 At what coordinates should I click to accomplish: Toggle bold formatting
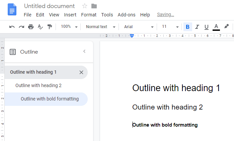click(187, 27)
